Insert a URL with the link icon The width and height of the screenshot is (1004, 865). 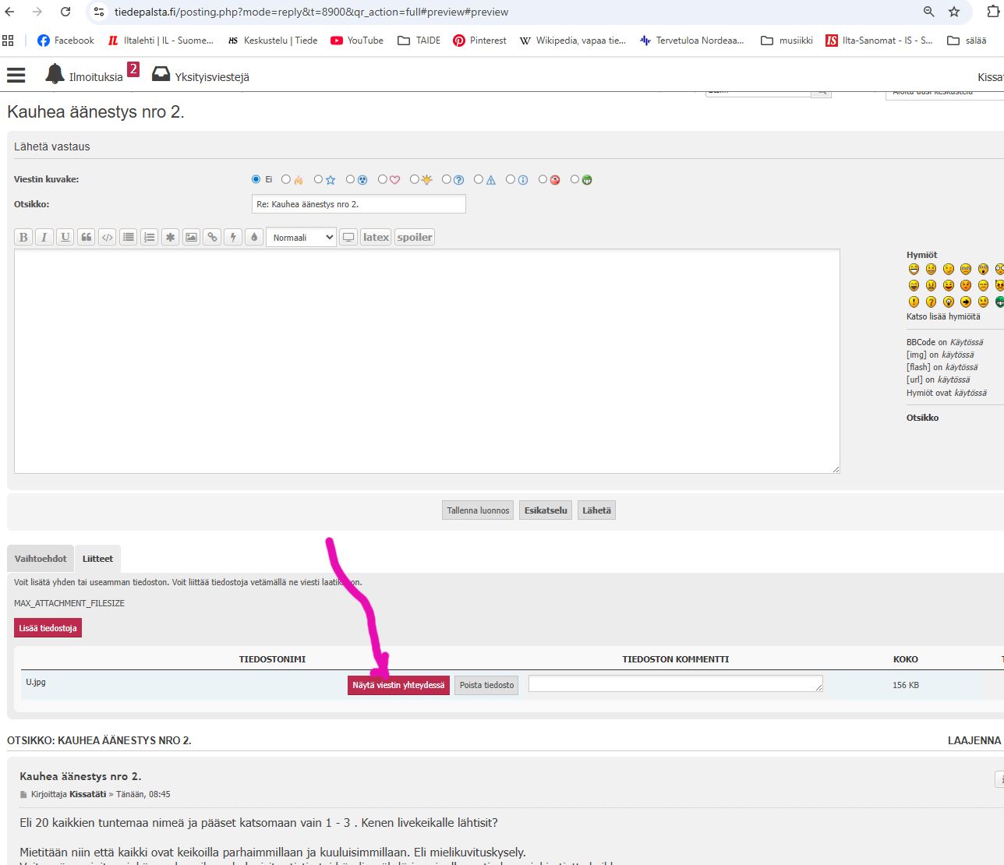tap(212, 237)
